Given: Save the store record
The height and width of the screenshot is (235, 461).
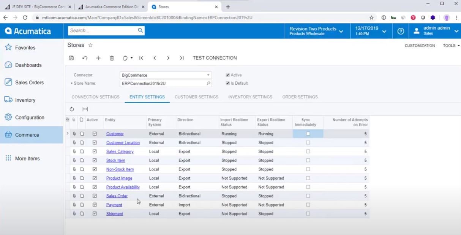Looking at the screenshot, I should [71, 58].
